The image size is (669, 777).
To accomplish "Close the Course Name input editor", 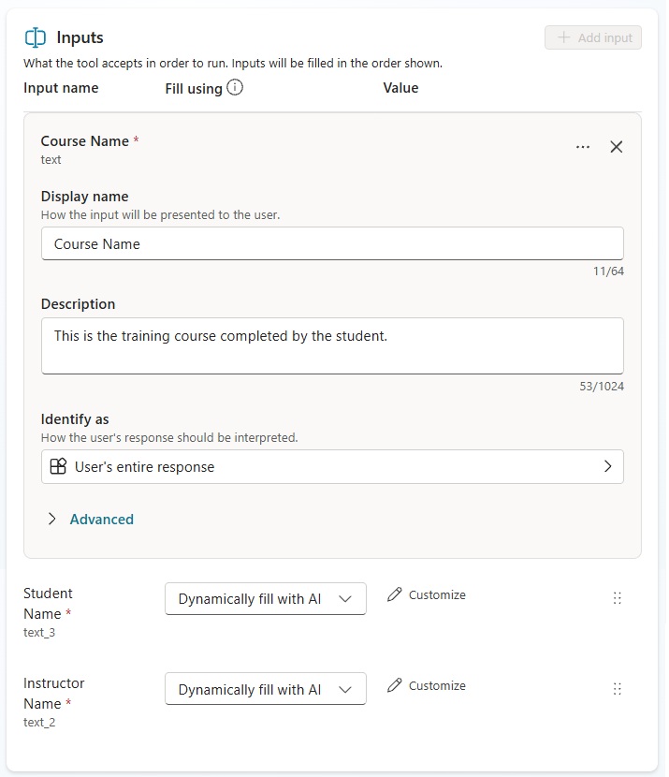I will [616, 147].
